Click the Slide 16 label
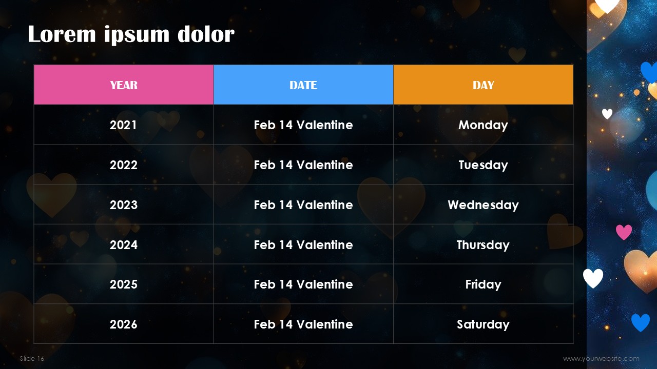The height and width of the screenshot is (369, 657). [32, 358]
